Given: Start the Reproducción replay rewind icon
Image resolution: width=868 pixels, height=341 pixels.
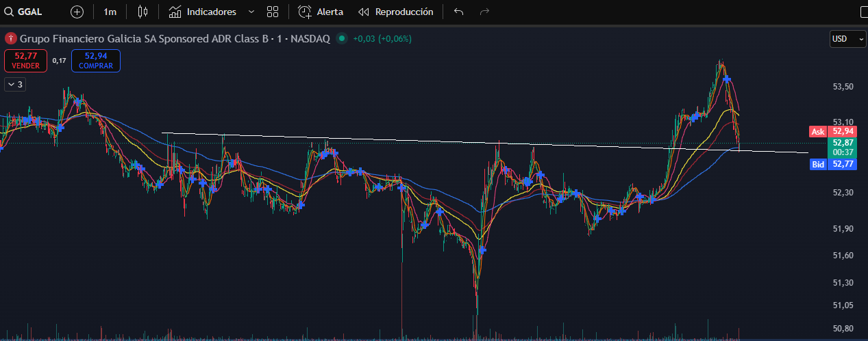Looking at the screenshot, I should [x=364, y=12].
